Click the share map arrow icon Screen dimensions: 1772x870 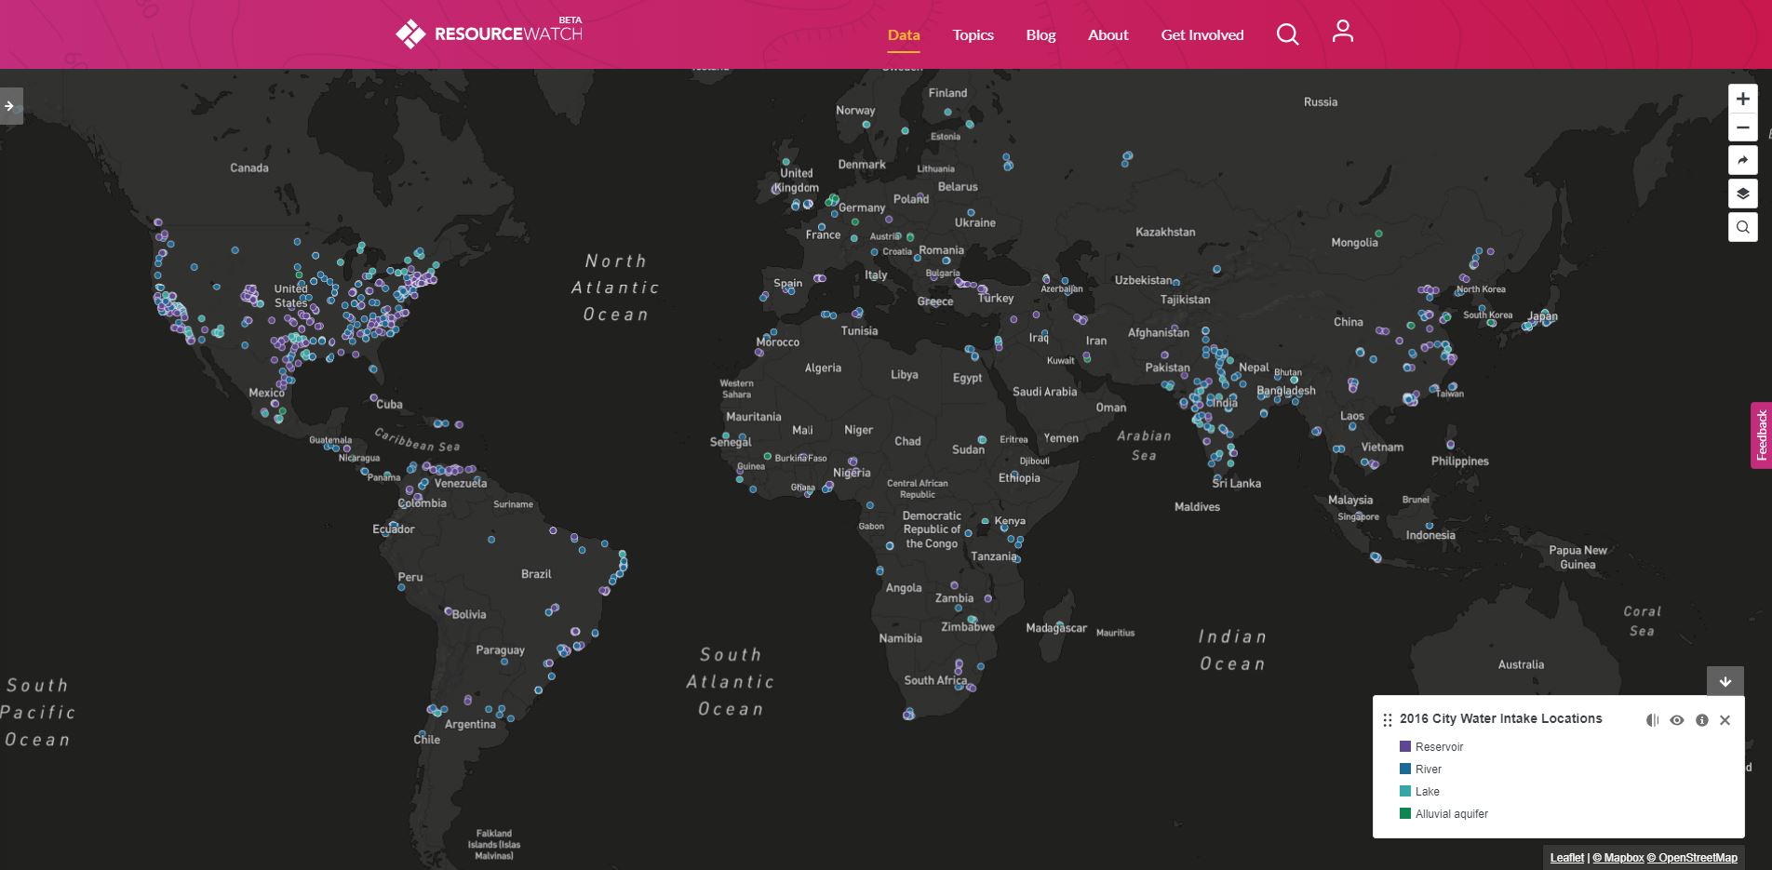[1742, 161]
